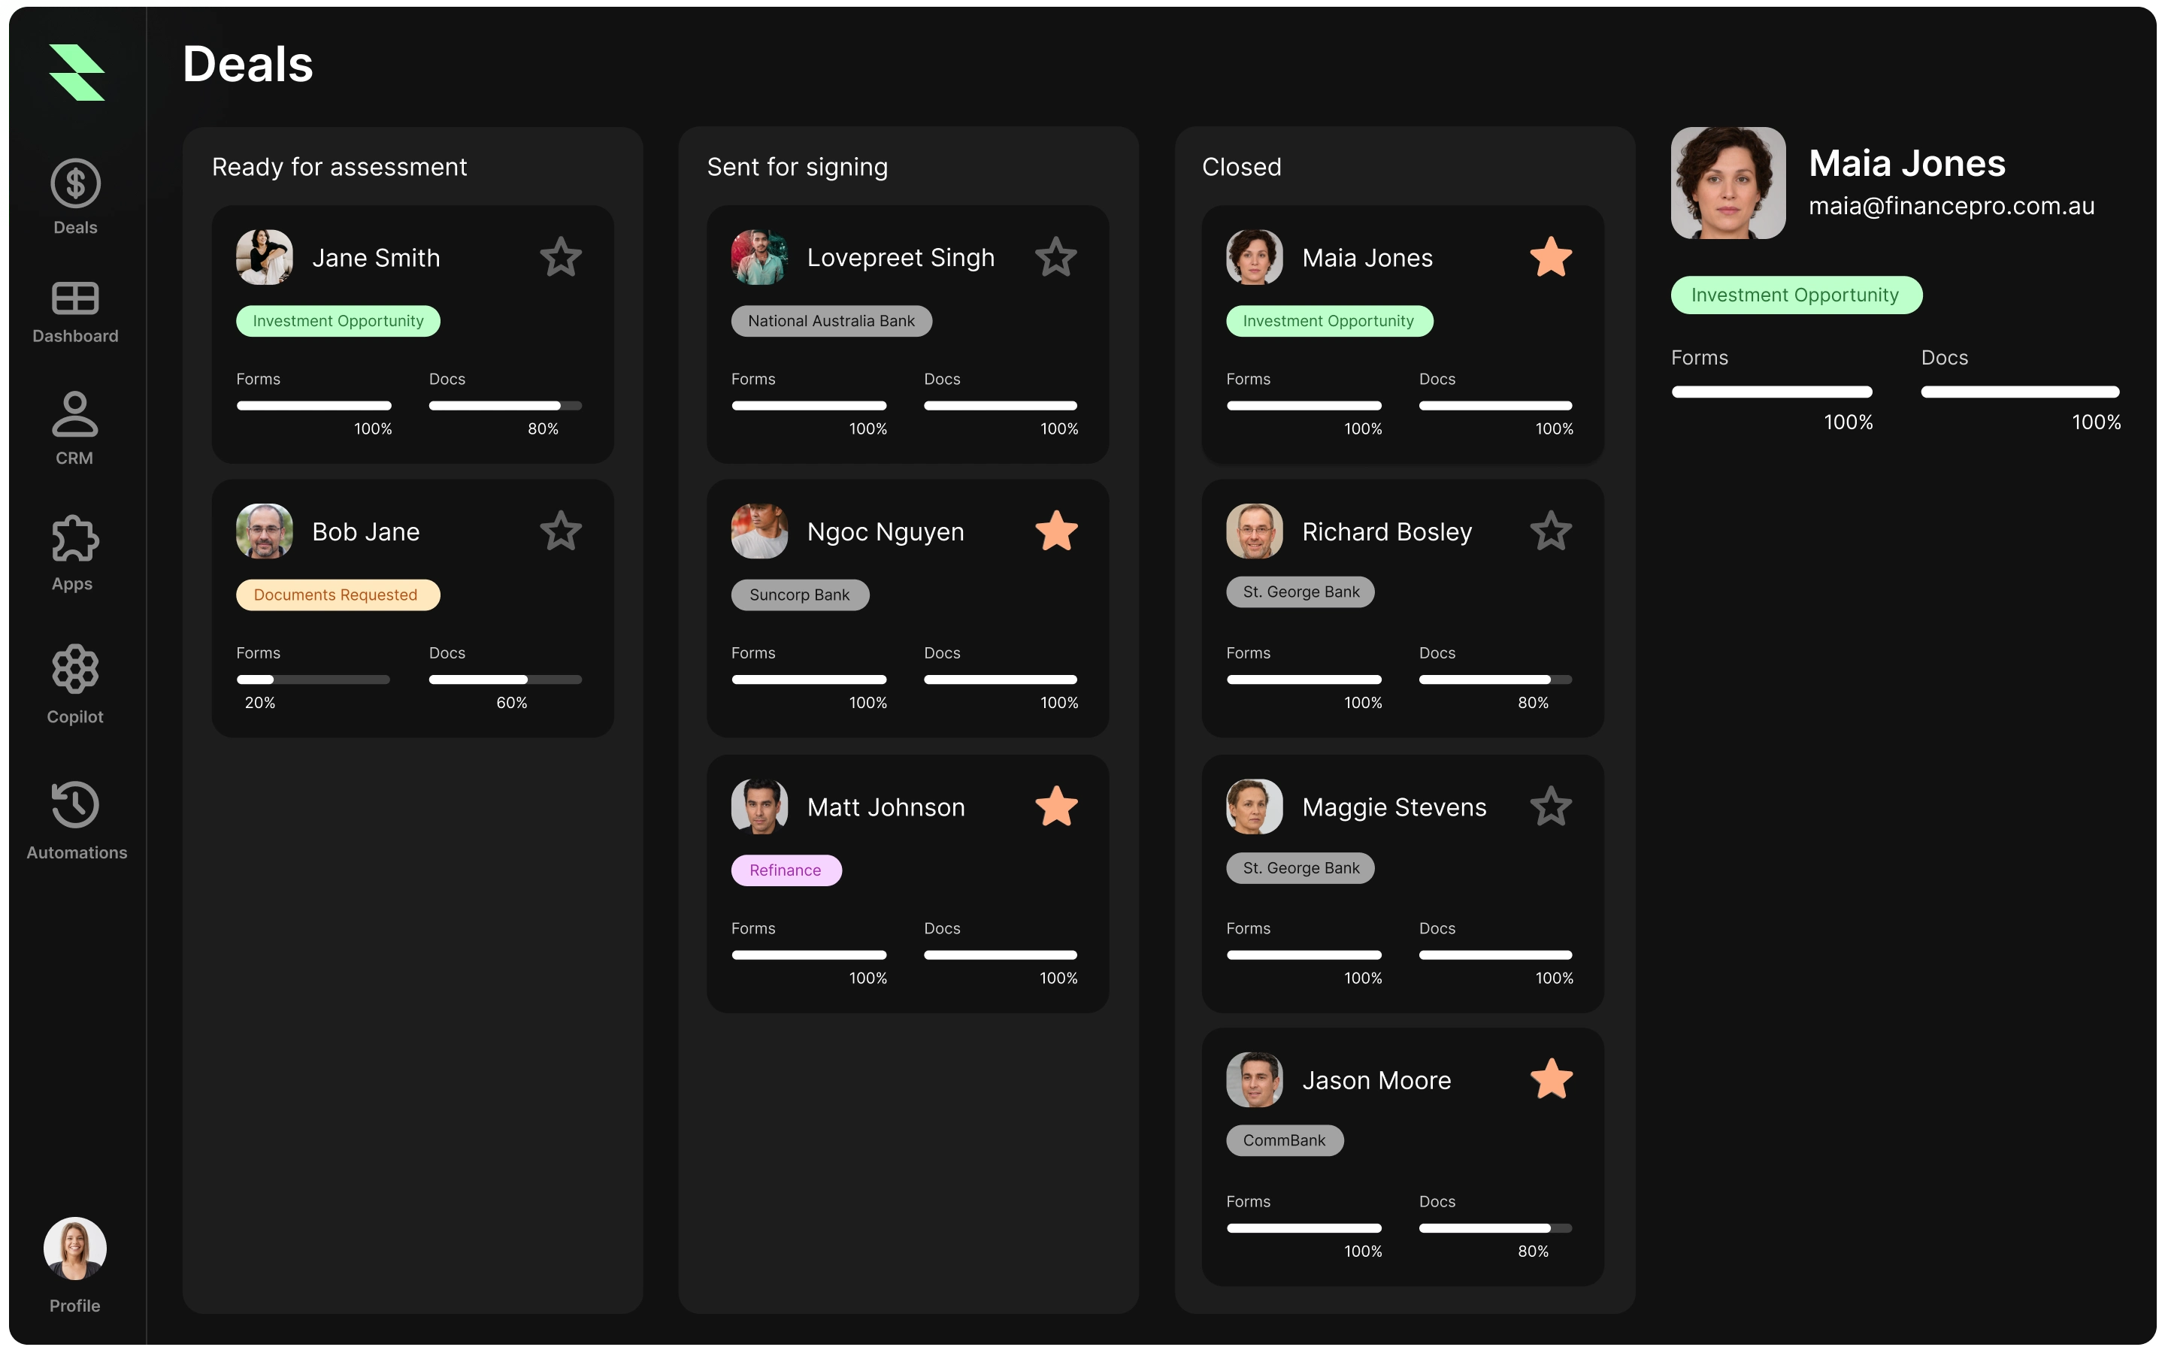Viewport: 2165px width, 1353px height.
Task: Open the Richard Bosley name
Action: pyautogui.click(x=1387, y=532)
